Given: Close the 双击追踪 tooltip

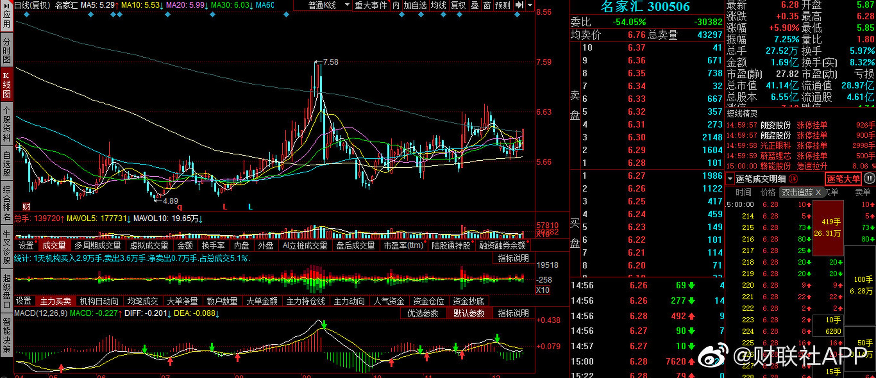Looking at the screenshot, I should (x=819, y=193).
